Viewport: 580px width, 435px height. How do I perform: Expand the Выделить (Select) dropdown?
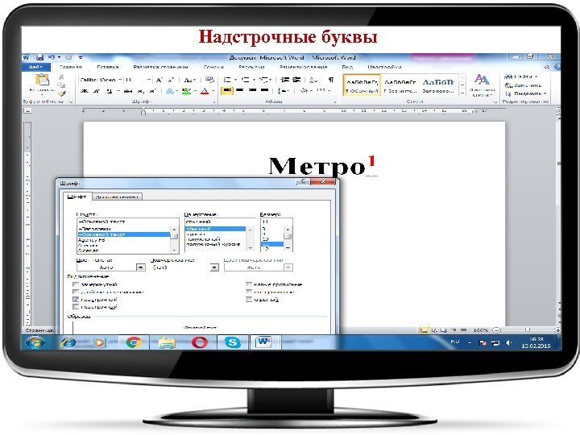(545, 93)
